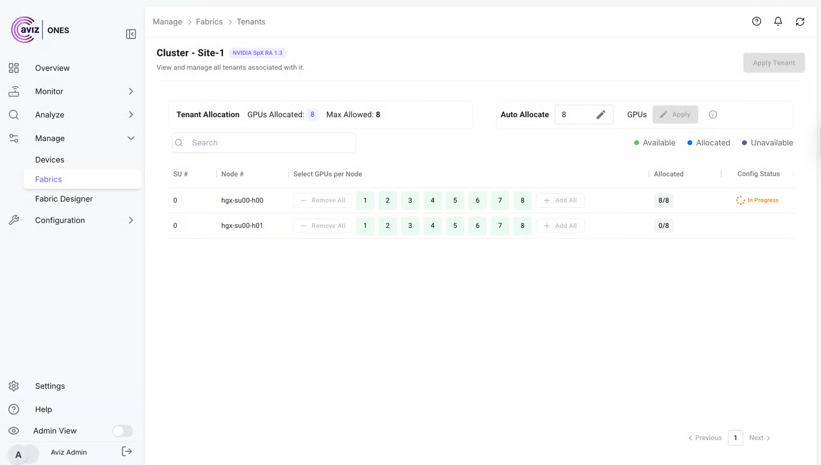Click Add All for node hgx-su00-h01
This screenshot has height=465, width=821.
560,226
